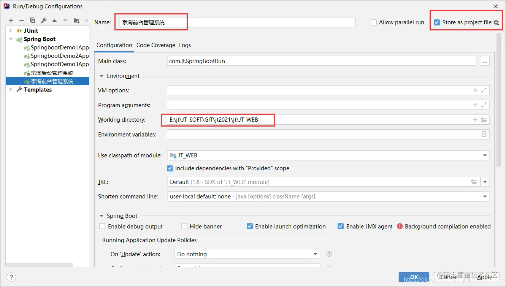Screen dimensions: 506x287
Task: Browse JRE location with folder icon
Action: pos(474,182)
